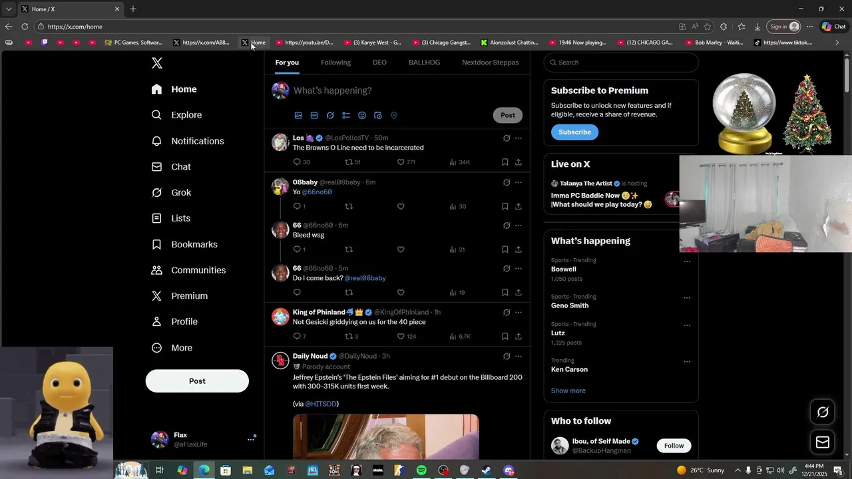Open File Explorer from taskbar

pos(248,470)
